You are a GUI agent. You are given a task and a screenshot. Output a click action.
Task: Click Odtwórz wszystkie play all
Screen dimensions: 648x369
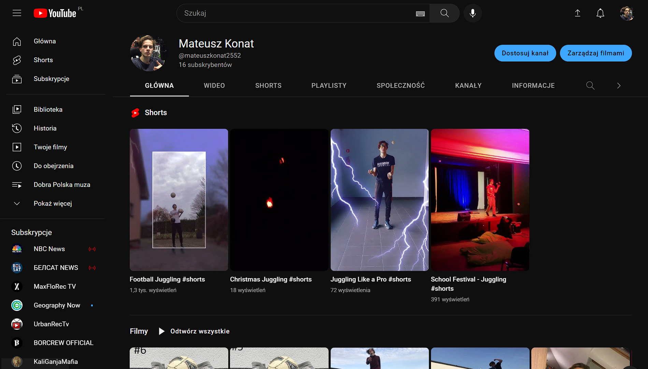[194, 331]
